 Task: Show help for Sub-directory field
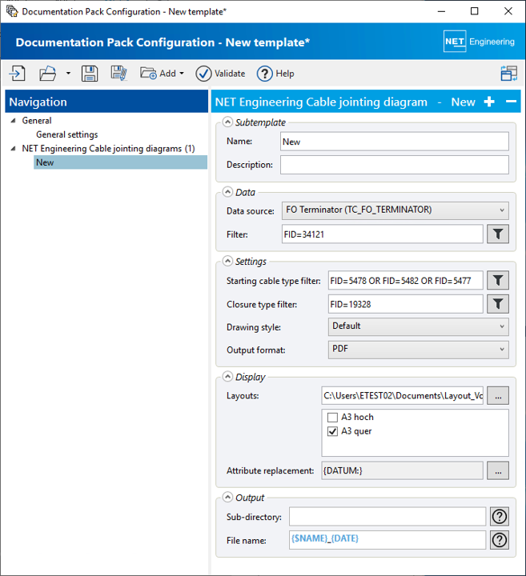pos(500,517)
